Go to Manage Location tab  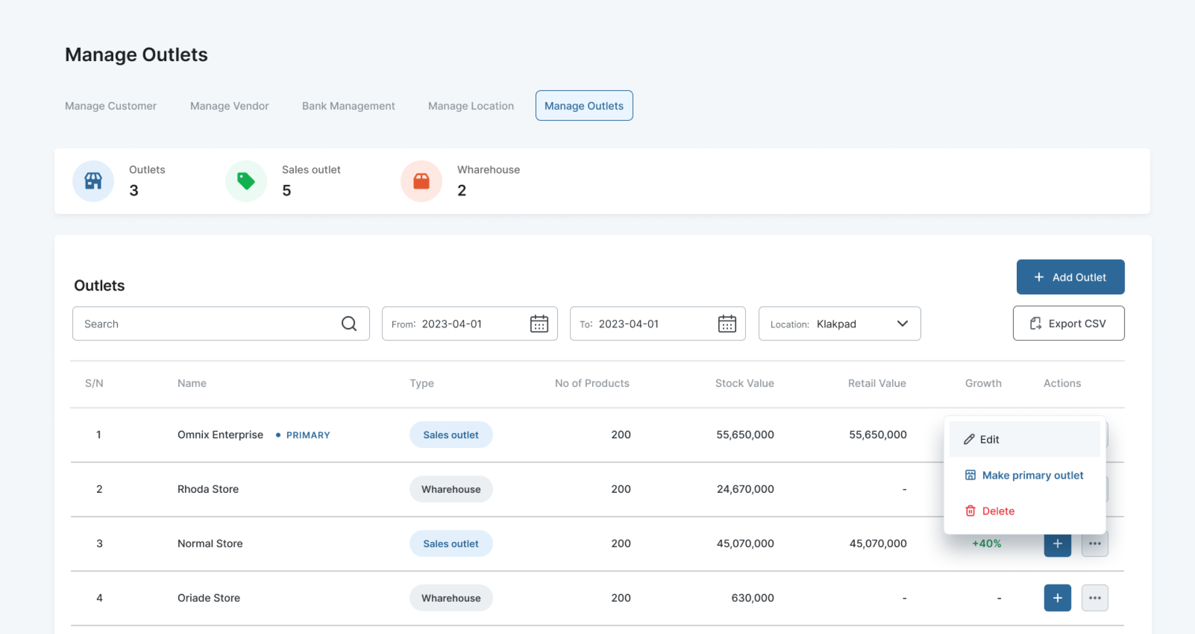[470, 106]
